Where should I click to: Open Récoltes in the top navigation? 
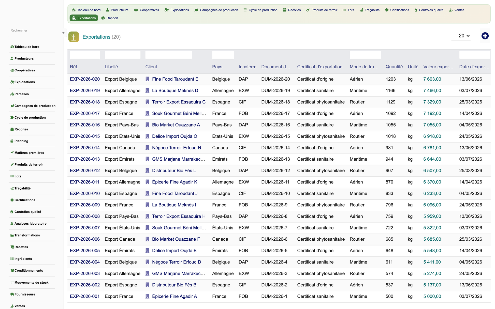click(292, 10)
